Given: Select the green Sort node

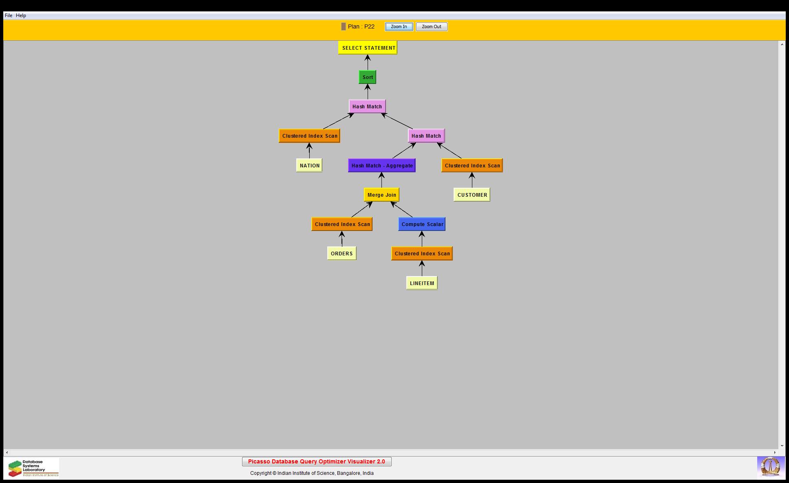Looking at the screenshot, I should click(367, 77).
